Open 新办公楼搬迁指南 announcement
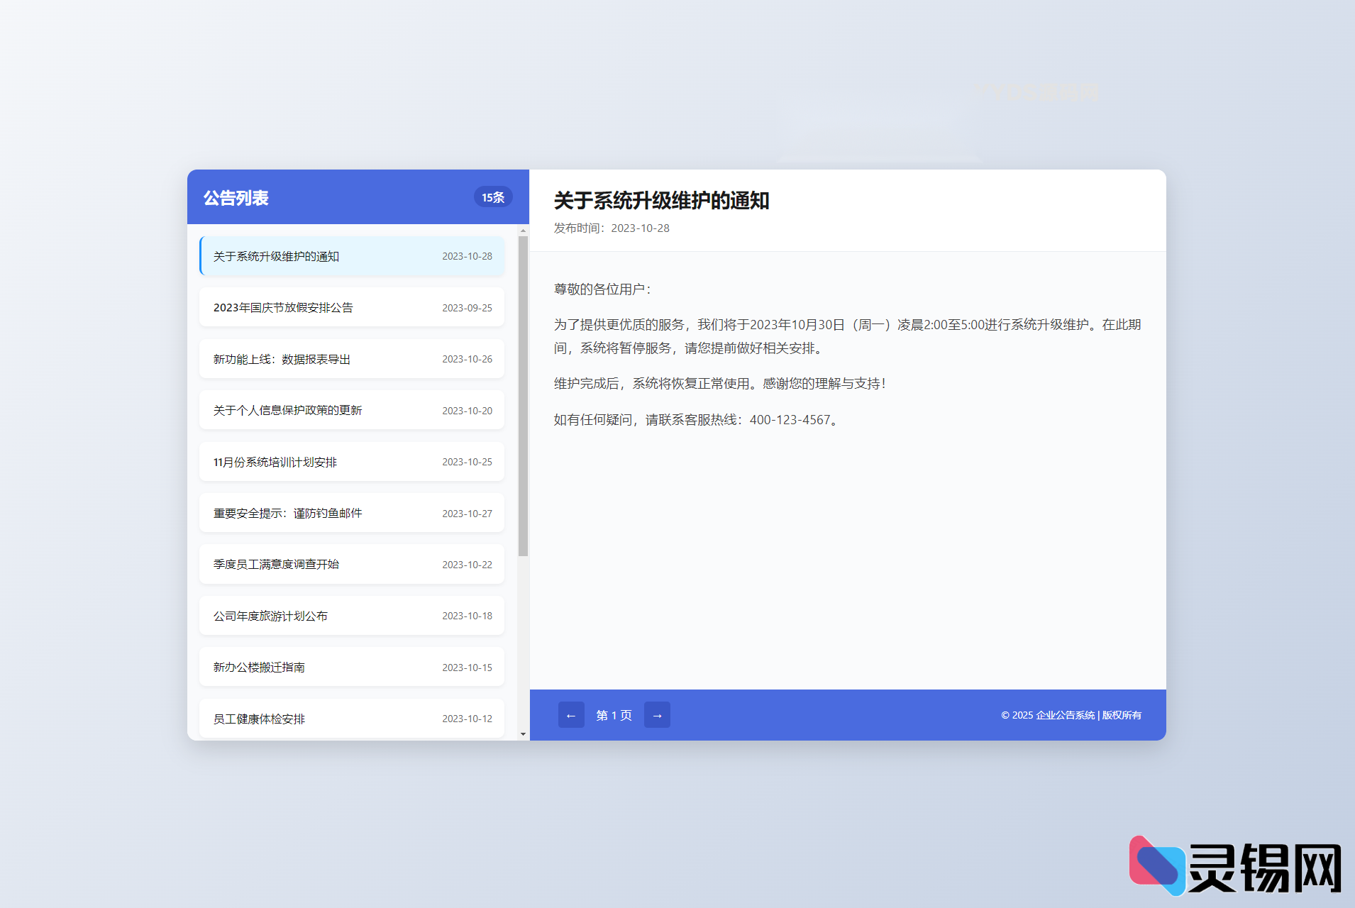 click(350, 667)
